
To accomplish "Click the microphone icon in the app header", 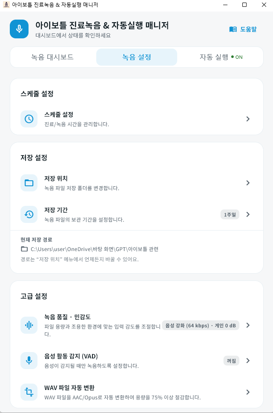I will (19, 29).
